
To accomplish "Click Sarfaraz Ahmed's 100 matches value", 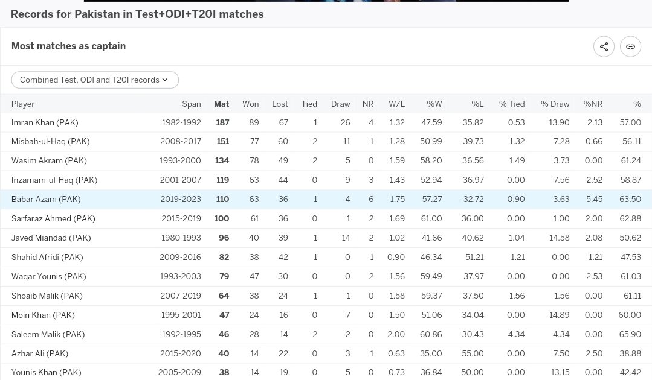I will point(222,218).
